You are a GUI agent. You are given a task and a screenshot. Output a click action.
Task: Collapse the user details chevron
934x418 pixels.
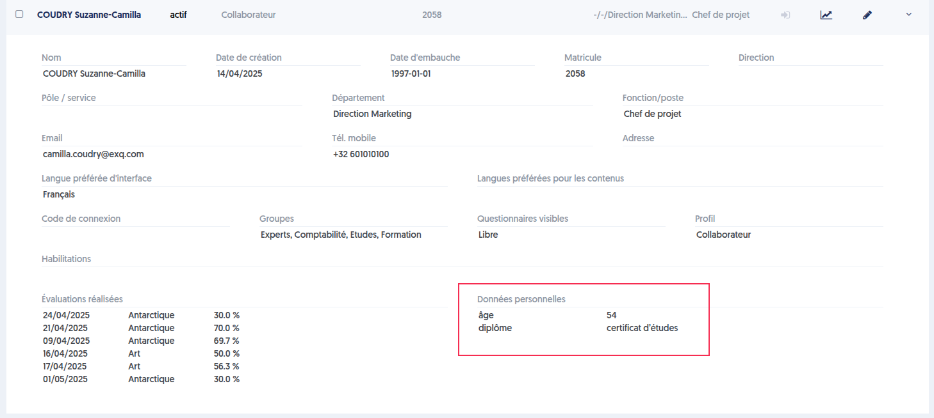tap(908, 14)
